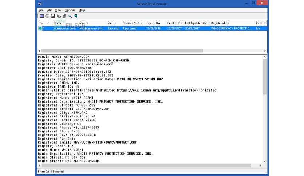Click the Registrar Registration Expiration Date line
304x176 pixels.
(100, 79)
